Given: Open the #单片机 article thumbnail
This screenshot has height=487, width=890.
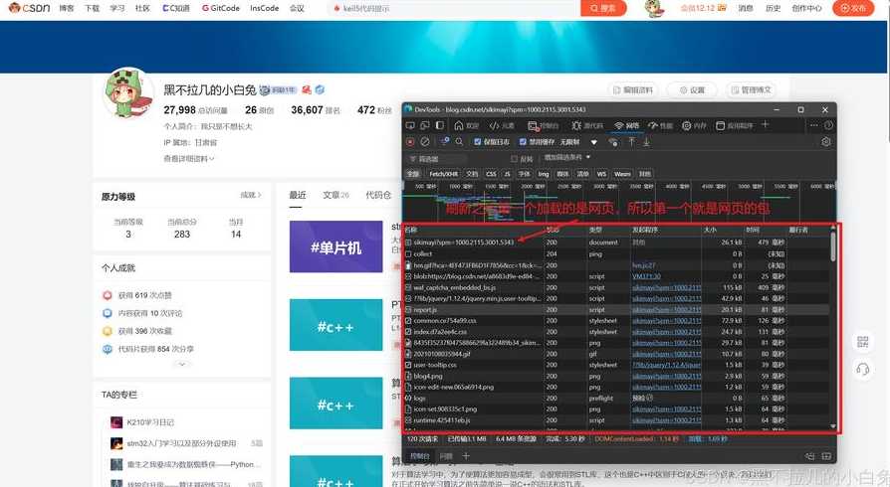Looking at the screenshot, I should (336, 246).
